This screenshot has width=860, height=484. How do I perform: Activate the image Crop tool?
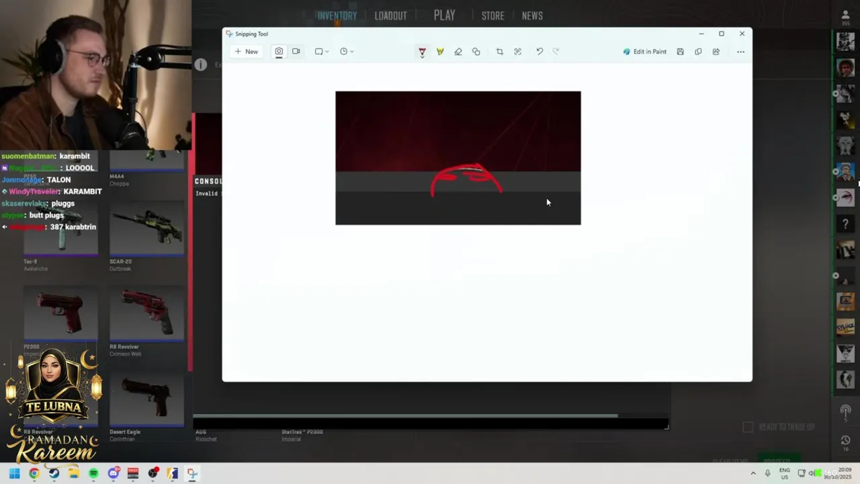coord(499,52)
